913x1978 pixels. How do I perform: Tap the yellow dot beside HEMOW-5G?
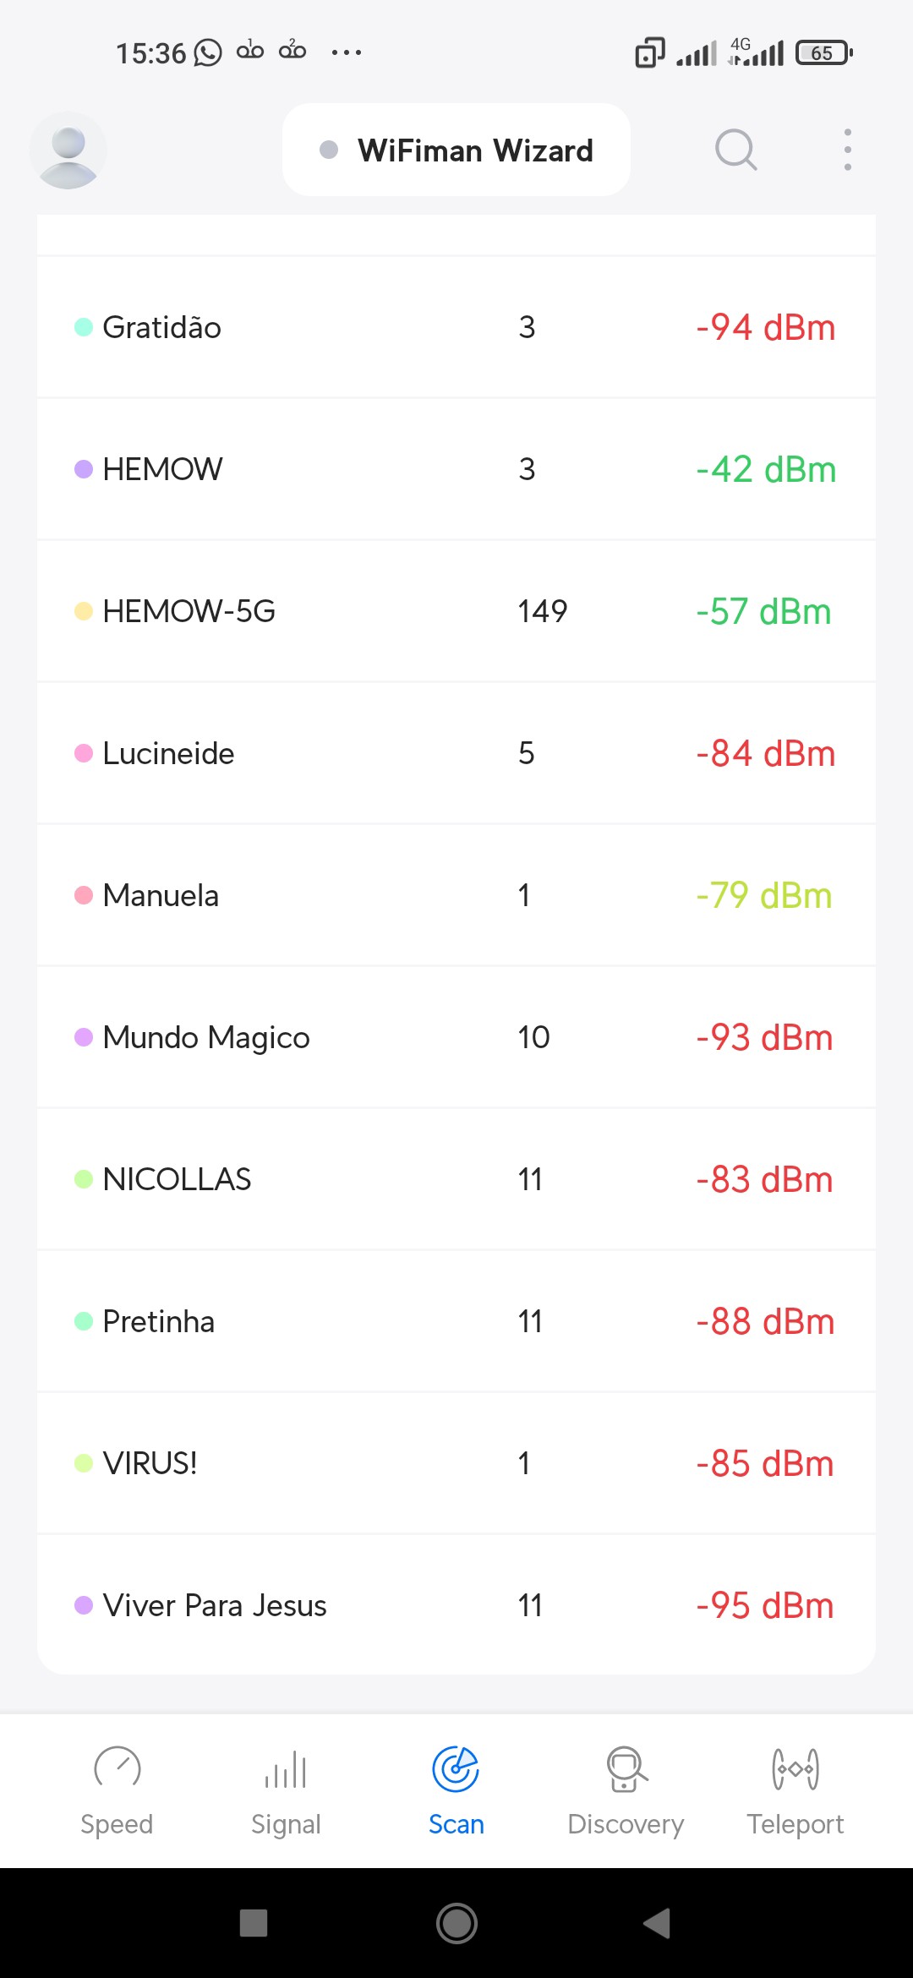pos(84,611)
